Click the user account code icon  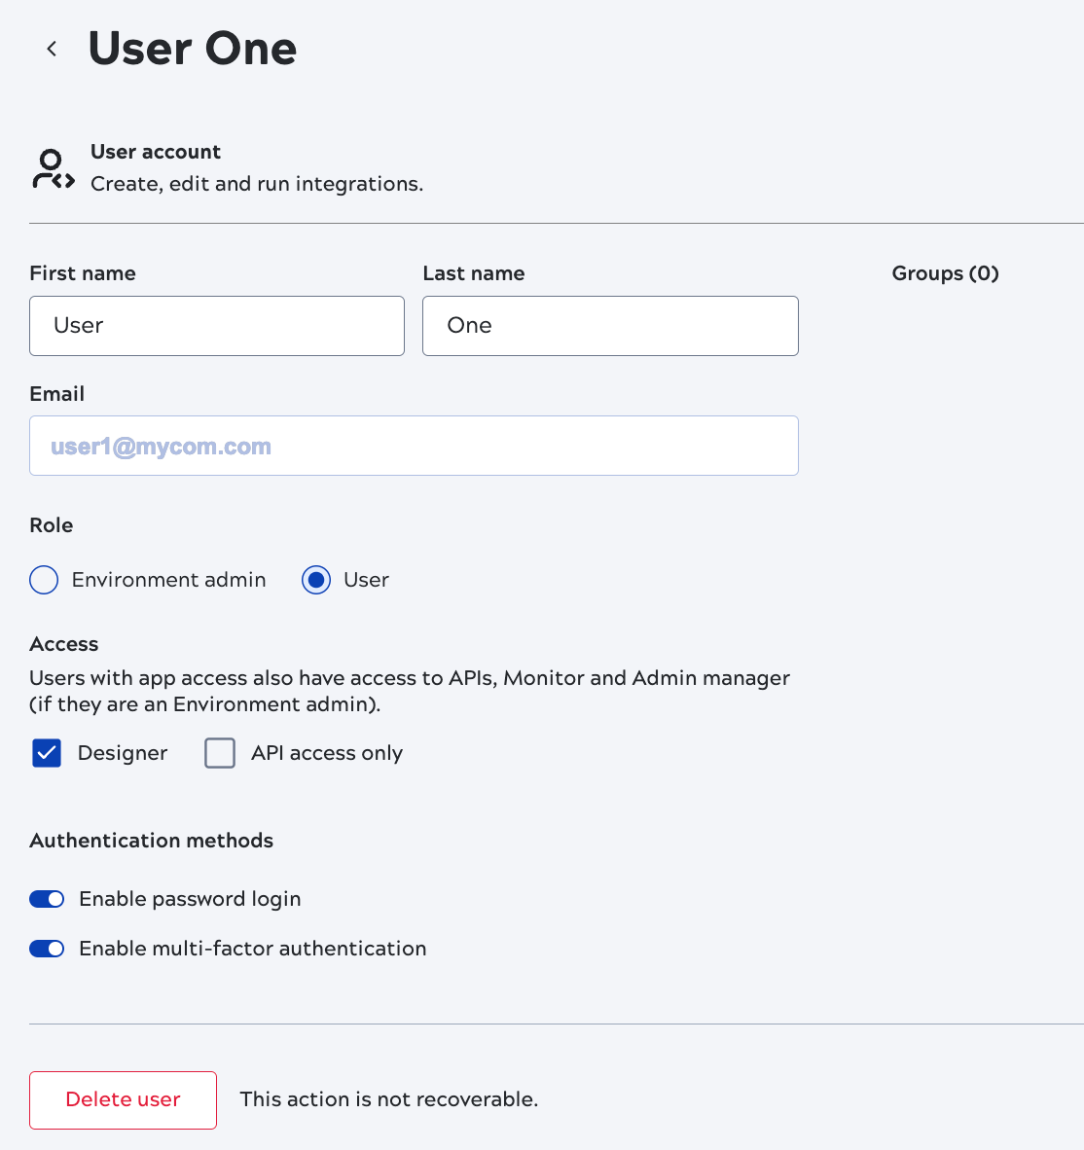53,169
